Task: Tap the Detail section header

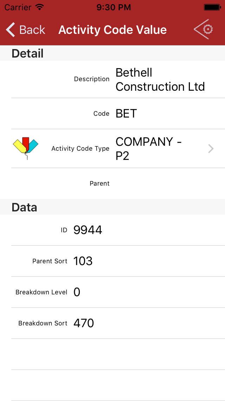Action: tap(27, 53)
